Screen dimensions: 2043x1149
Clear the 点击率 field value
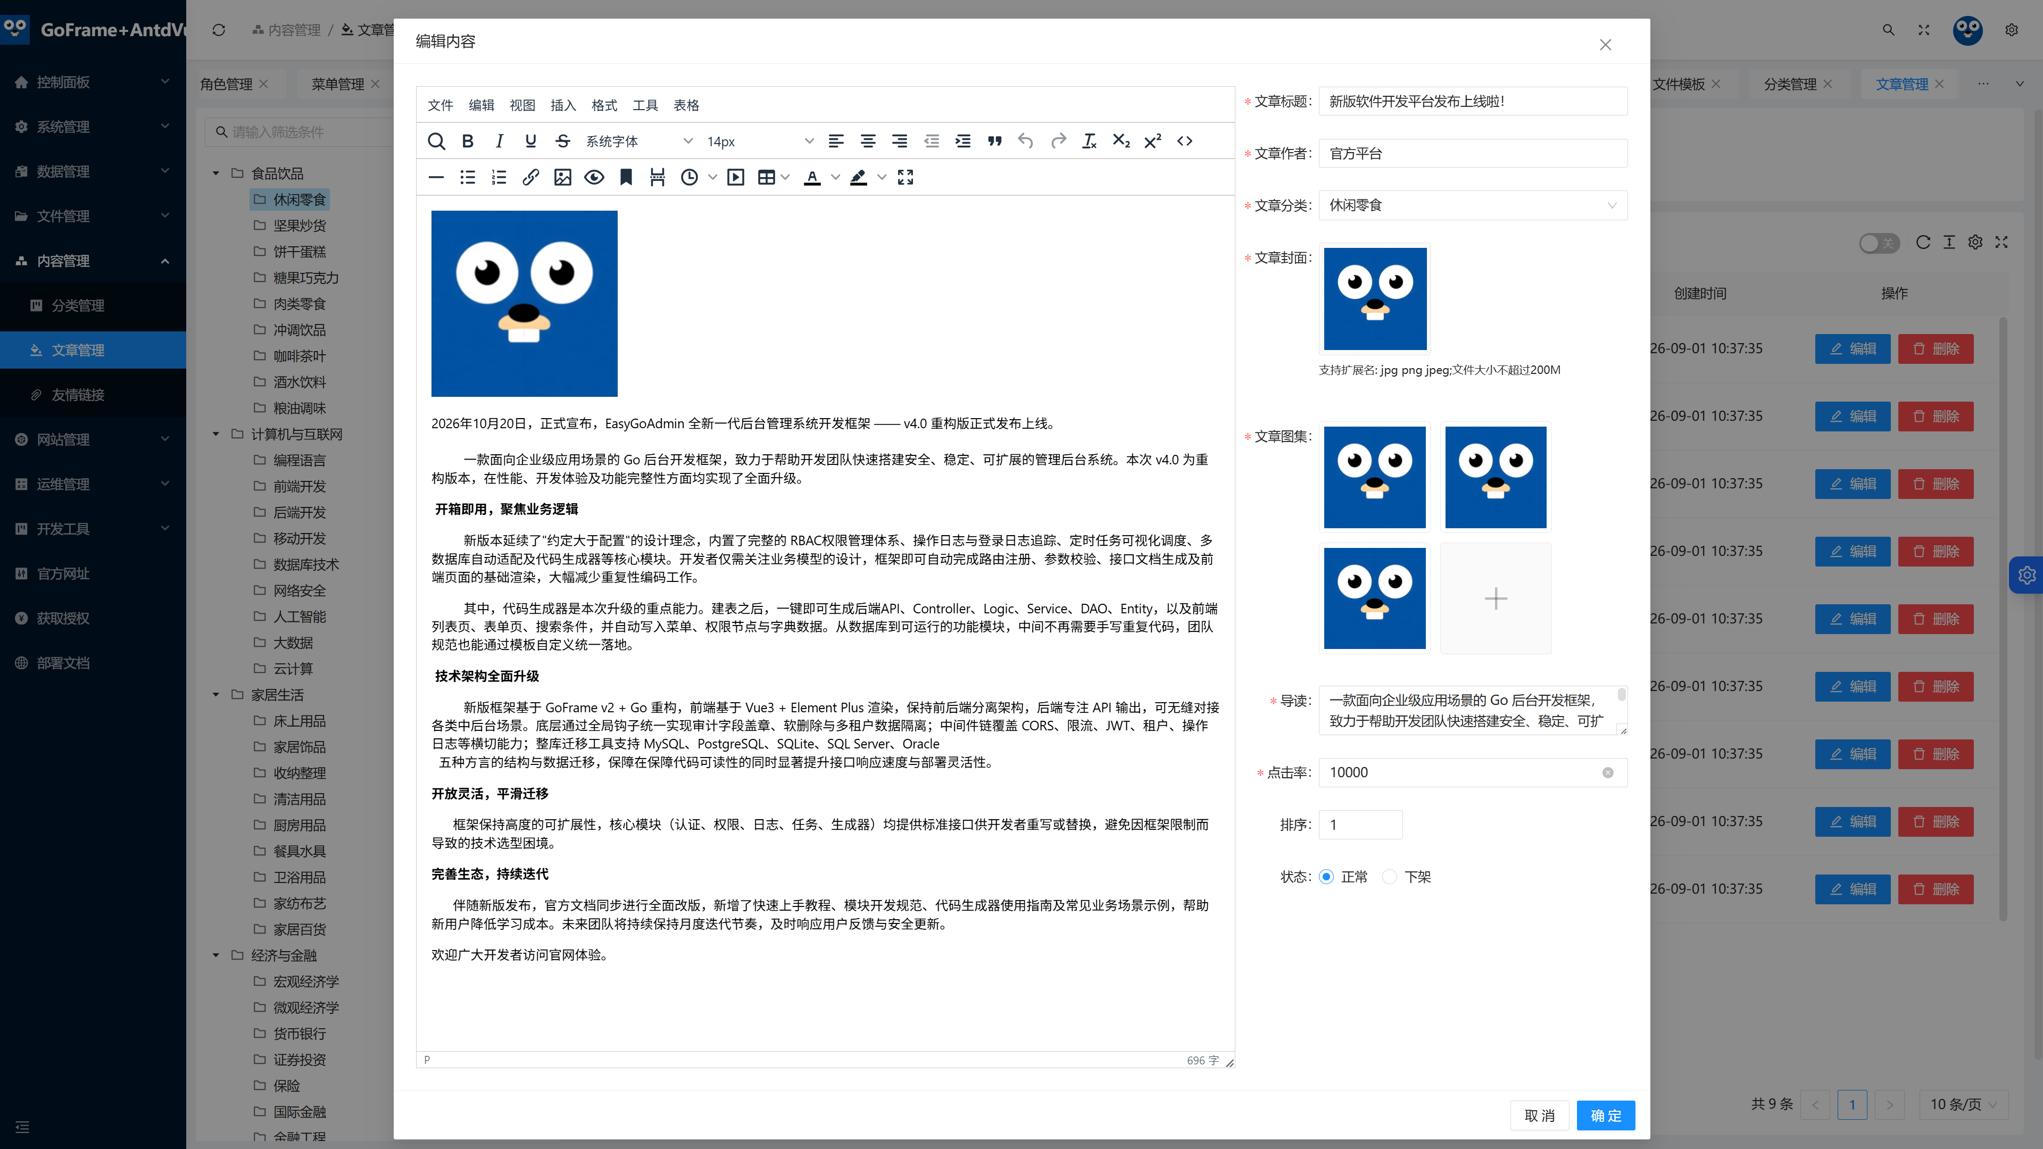pos(1608,772)
